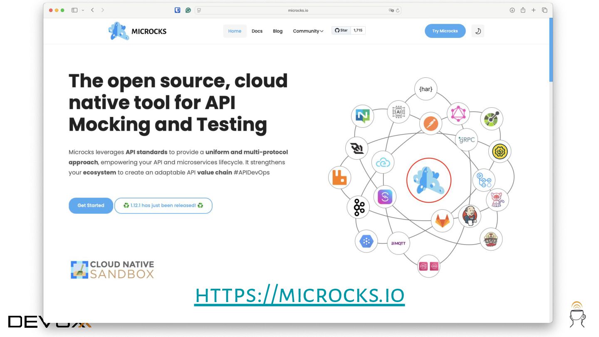Click the Travis CI mascot icon
Image resolution: width=599 pixels, height=337 pixels.
coord(491,239)
